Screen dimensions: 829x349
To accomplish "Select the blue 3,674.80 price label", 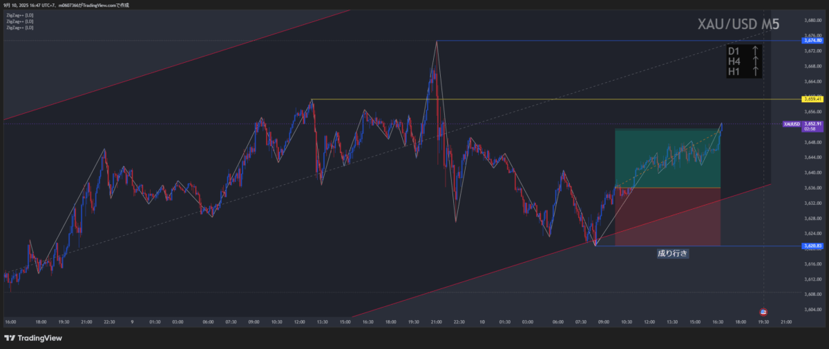I will 812,41.
